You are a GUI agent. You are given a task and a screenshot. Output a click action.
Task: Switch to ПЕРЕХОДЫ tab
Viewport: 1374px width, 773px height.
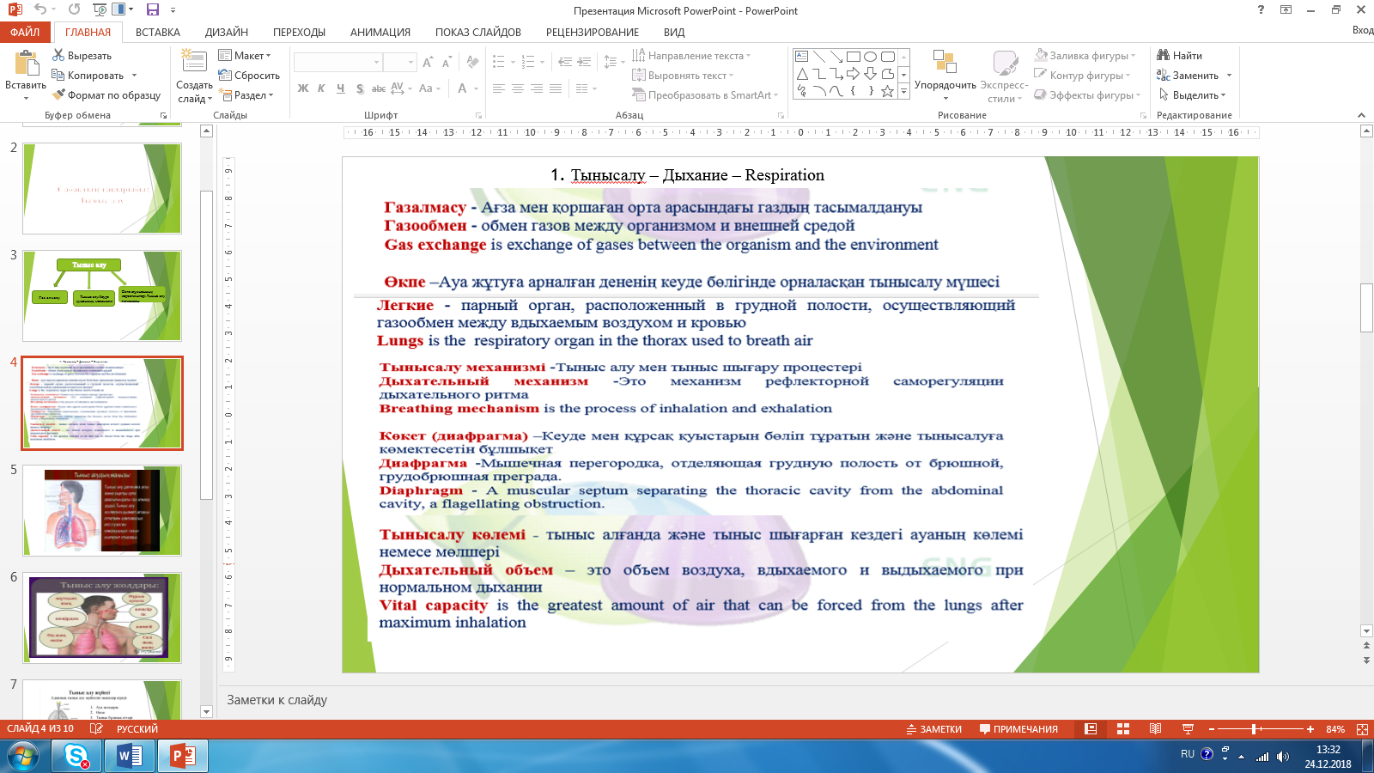point(299,32)
